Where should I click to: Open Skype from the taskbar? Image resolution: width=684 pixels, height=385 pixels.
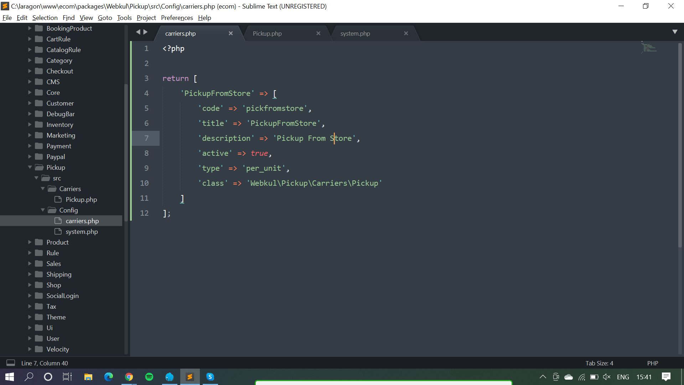[x=210, y=377]
